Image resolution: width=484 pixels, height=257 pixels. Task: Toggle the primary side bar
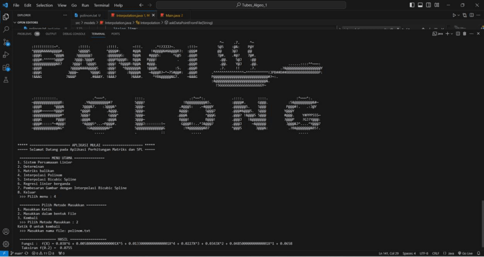click(x=412, y=5)
